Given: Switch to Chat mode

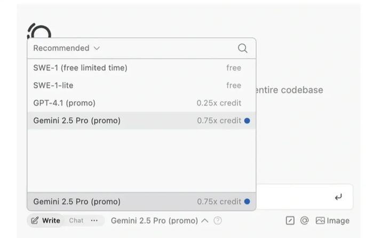Looking at the screenshot, I should (76, 220).
